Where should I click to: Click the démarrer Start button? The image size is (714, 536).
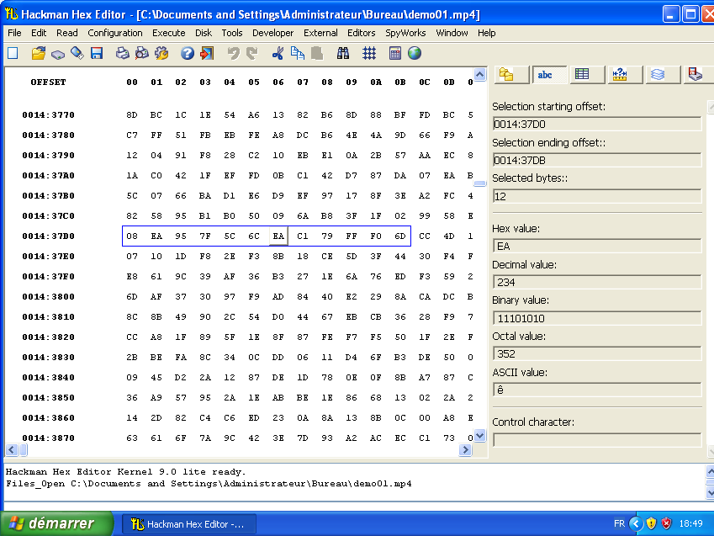click(57, 523)
